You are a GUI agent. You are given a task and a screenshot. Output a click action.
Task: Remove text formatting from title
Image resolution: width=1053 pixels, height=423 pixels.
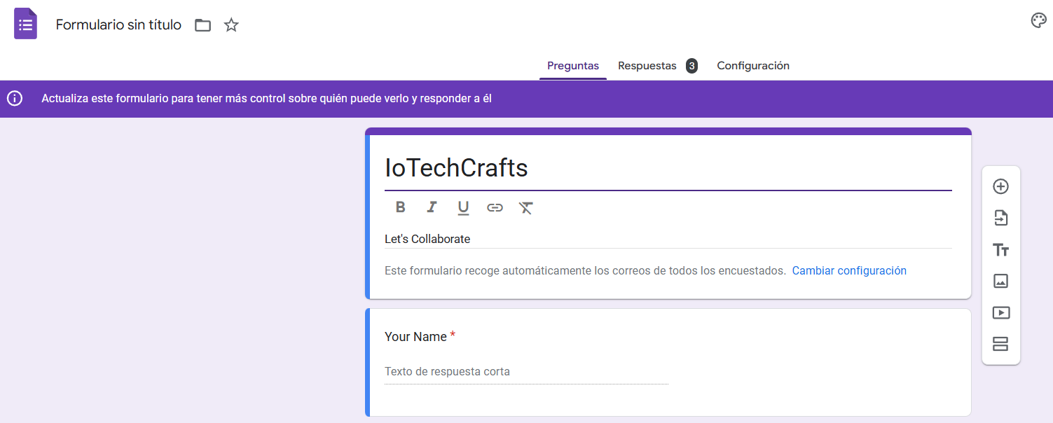525,207
